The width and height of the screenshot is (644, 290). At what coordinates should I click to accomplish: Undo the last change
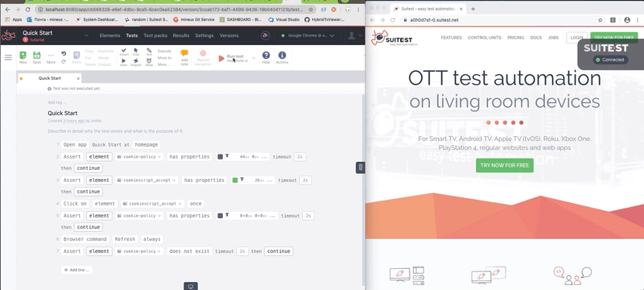coord(64,54)
